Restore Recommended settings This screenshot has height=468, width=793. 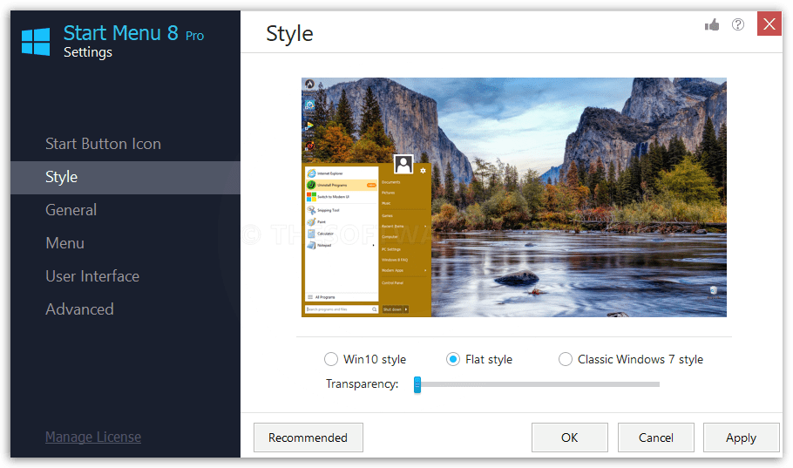[308, 437]
